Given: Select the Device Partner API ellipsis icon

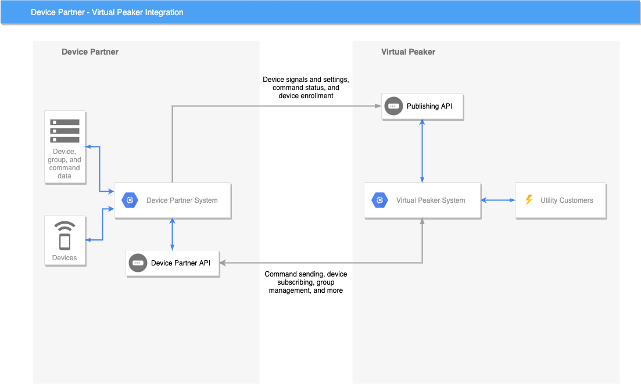Looking at the screenshot, I should pyautogui.click(x=138, y=263).
